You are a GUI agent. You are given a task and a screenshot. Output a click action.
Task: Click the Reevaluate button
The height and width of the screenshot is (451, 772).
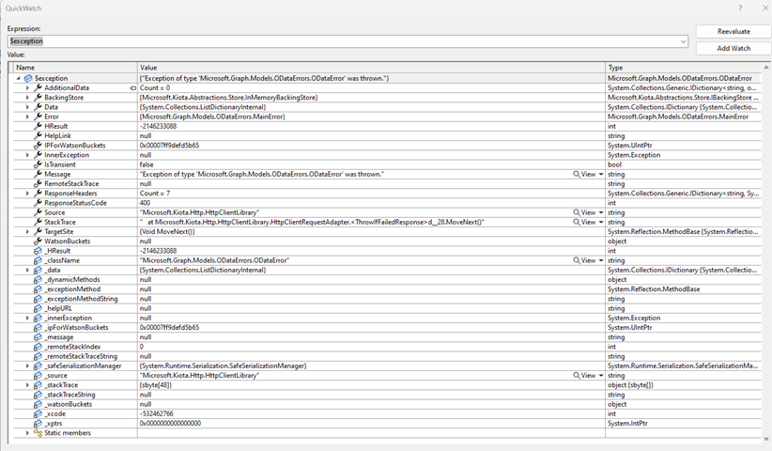point(733,31)
